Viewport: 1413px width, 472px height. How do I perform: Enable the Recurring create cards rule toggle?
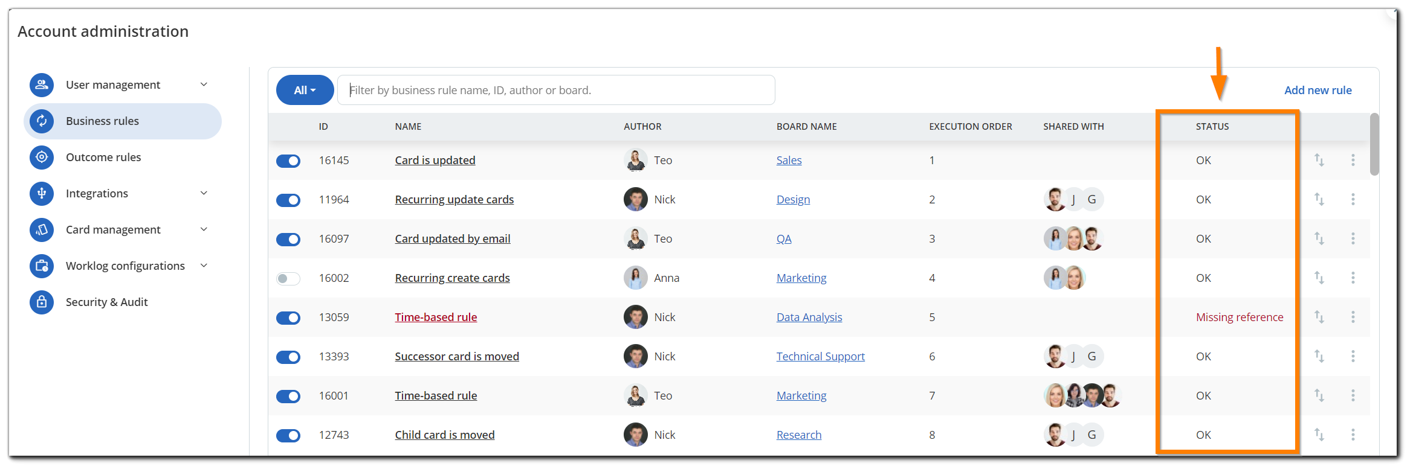click(x=288, y=278)
